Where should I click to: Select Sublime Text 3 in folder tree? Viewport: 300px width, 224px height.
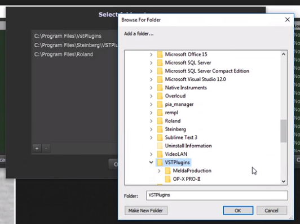tap(181, 137)
